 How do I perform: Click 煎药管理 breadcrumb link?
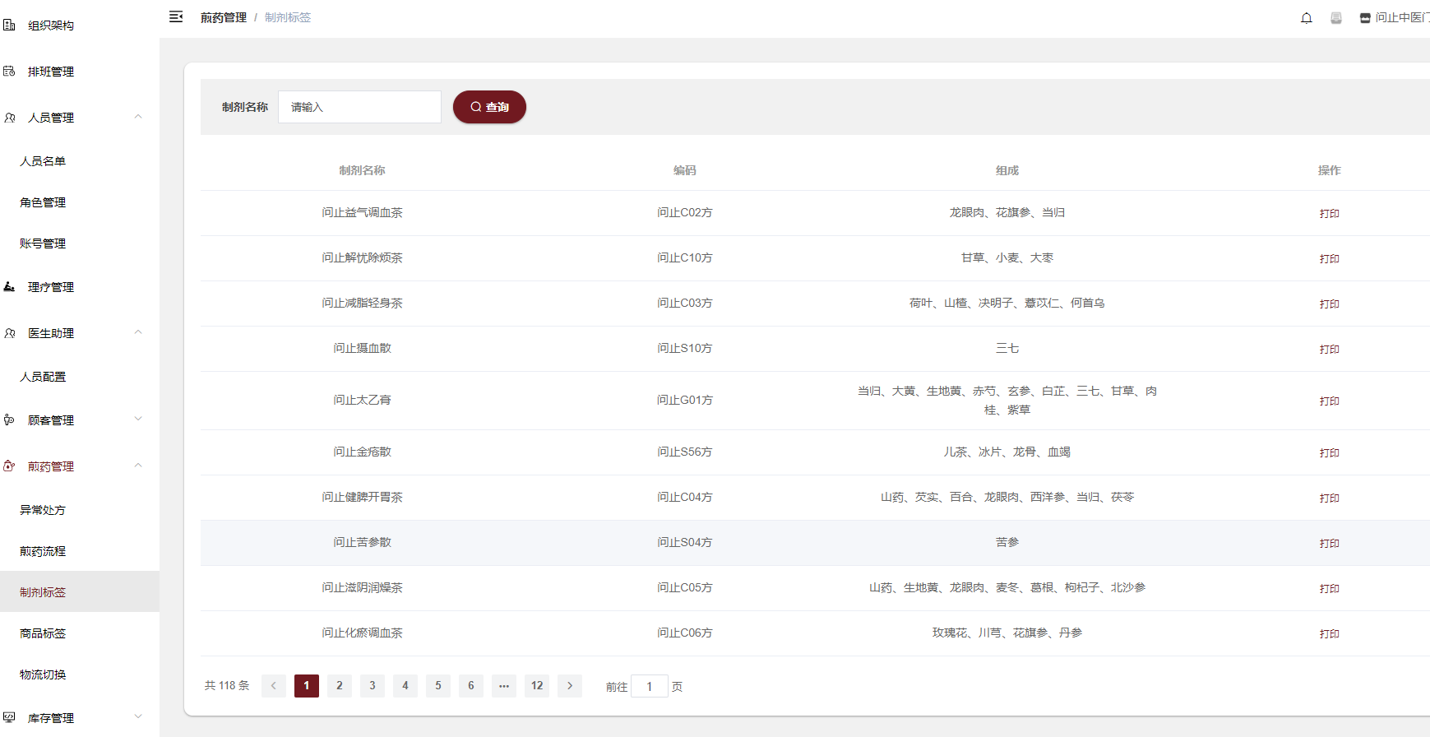pyautogui.click(x=224, y=17)
